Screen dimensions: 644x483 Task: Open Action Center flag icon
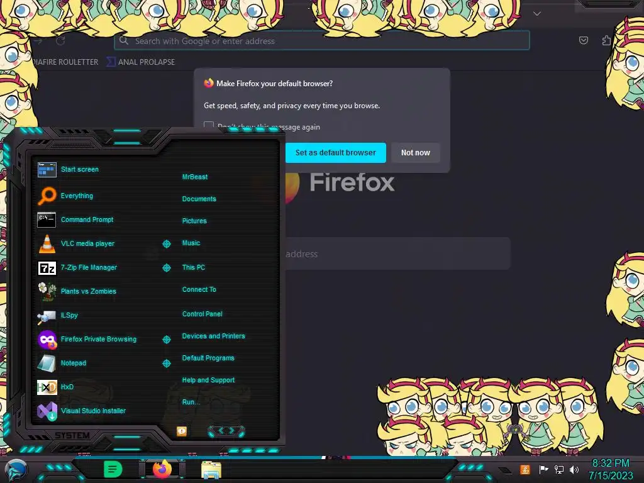point(543,469)
